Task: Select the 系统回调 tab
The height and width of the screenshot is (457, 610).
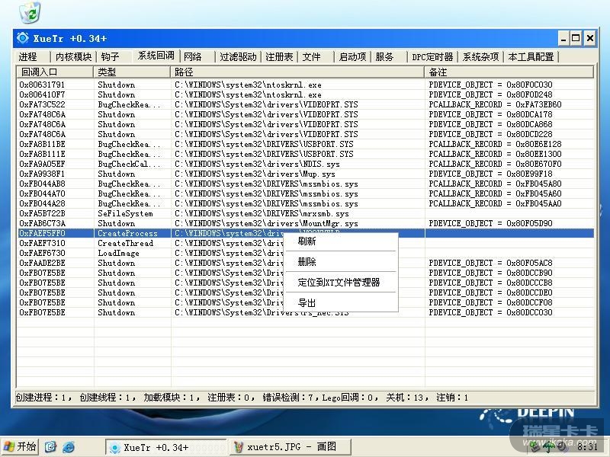Action: [x=156, y=56]
